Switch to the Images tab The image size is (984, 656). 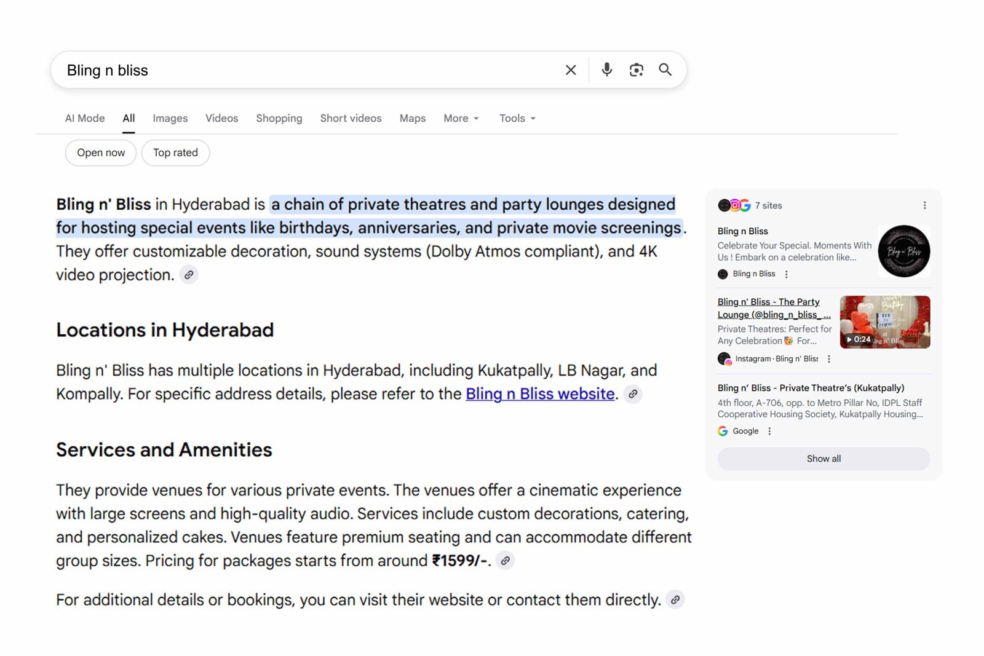coord(170,118)
